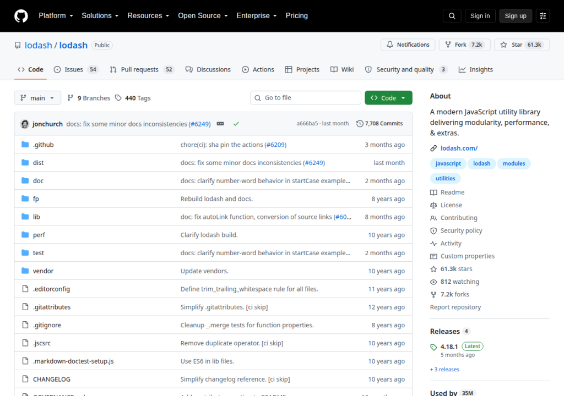Click commit hash a666ba5
This screenshot has width=564, height=396.
coord(307,124)
